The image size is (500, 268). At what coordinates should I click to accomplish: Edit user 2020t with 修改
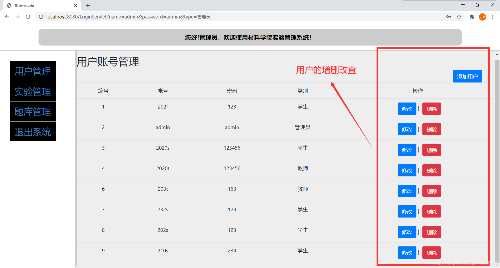[407, 170]
